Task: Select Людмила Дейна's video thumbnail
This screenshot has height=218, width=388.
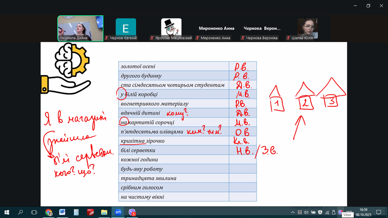Action: 80,28
